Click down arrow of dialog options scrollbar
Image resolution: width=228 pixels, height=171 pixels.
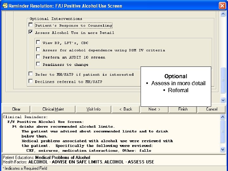pyautogui.click(x=223, y=100)
